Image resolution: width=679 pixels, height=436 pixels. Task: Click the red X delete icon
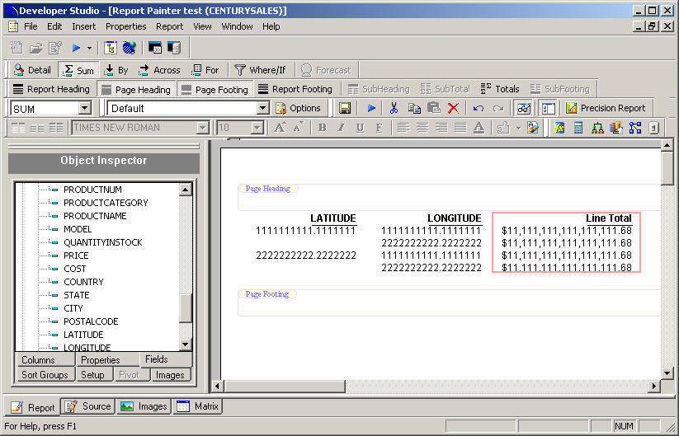coord(453,108)
